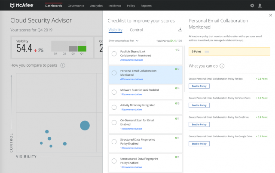
Task: Click Enable Policy for OneDrive
Action: (x=199, y=124)
